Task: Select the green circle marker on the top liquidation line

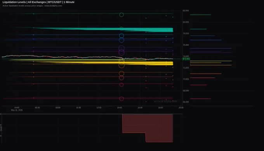Action: coord(122,15)
